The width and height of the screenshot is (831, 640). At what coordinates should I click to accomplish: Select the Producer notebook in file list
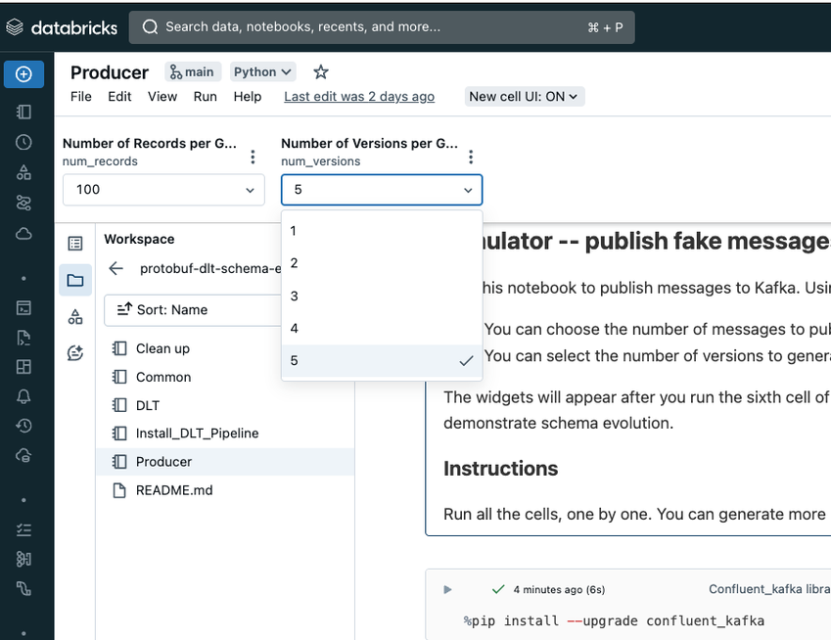(x=225, y=462)
